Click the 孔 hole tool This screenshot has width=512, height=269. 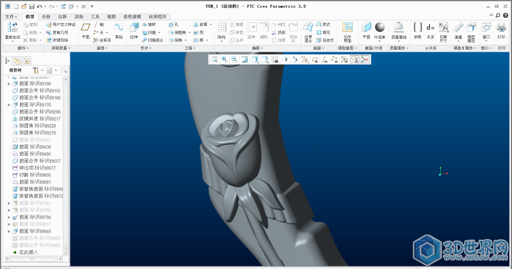coord(173,24)
